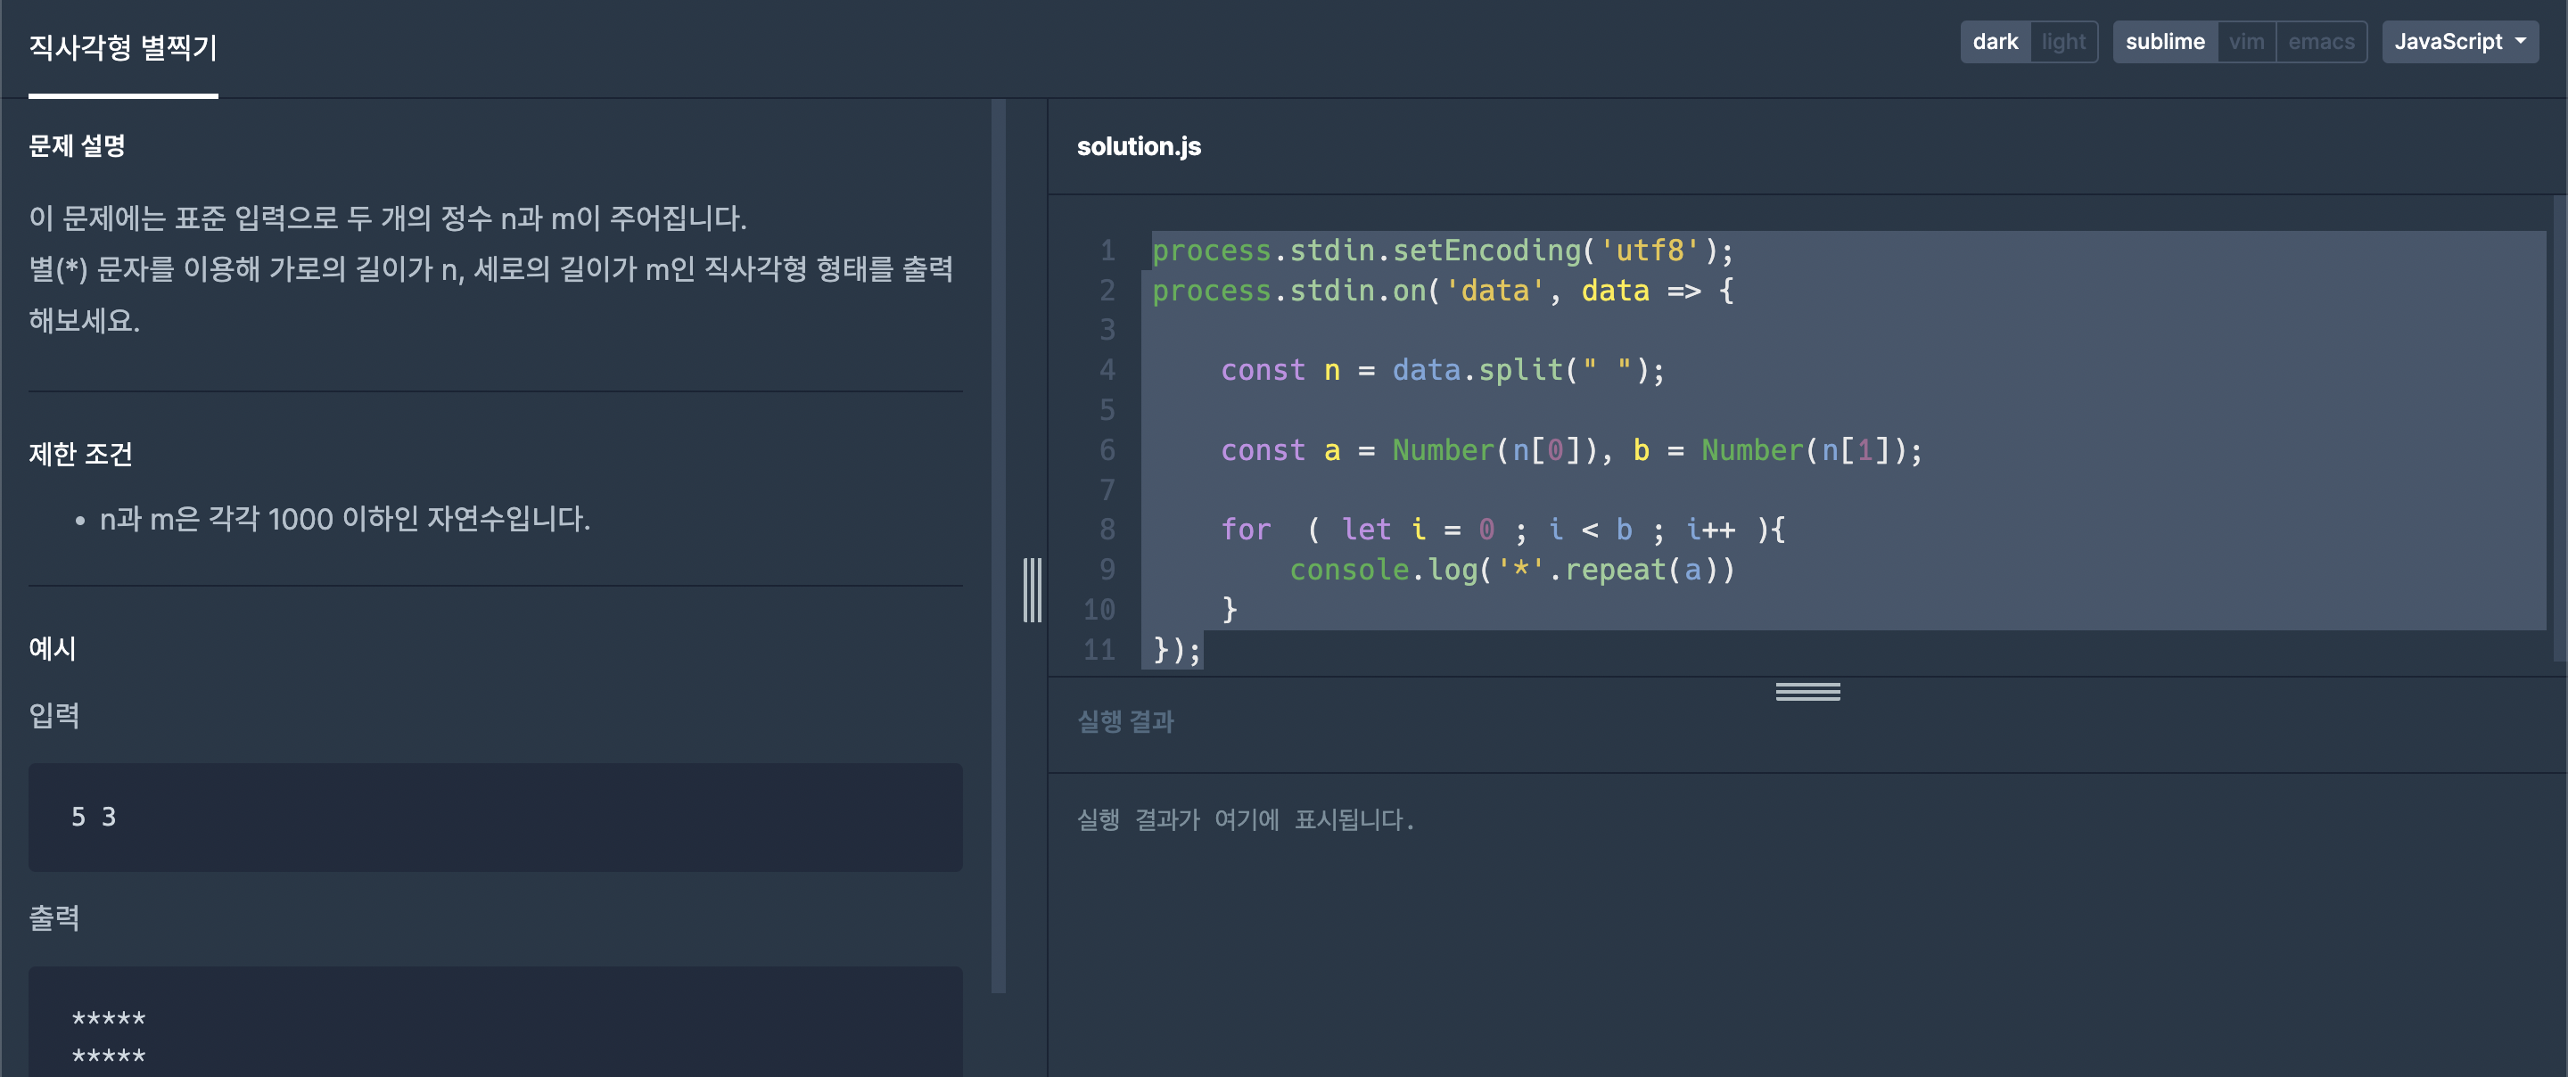Click the setEncoding call on line 1
The image size is (2568, 1077).
pos(1486,251)
